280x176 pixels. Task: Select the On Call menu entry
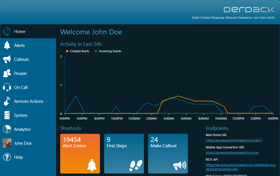[x=28, y=87]
